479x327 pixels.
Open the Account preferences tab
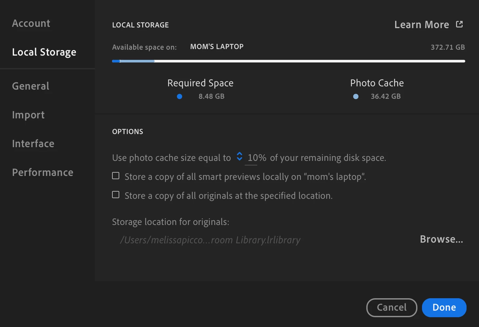pos(31,23)
